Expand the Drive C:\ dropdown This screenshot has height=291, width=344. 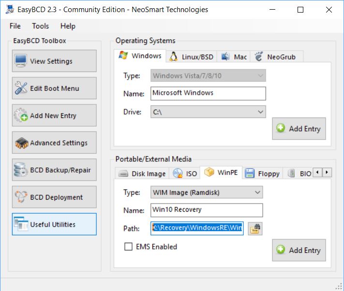pos(208,112)
